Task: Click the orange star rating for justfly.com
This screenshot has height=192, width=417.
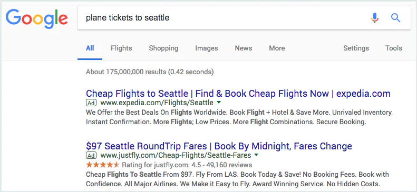Action: pyautogui.click(x=103, y=165)
